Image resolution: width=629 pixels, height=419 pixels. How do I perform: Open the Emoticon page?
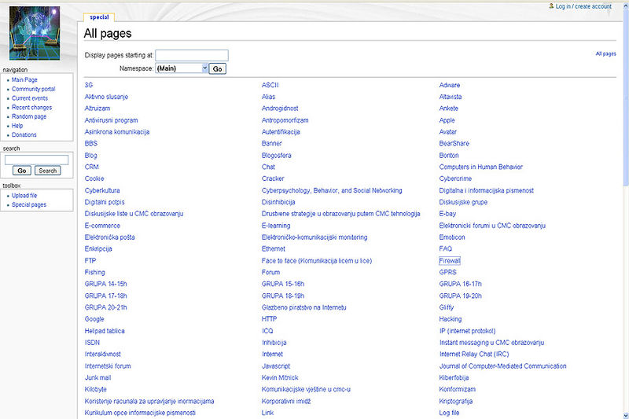(451, 237)
